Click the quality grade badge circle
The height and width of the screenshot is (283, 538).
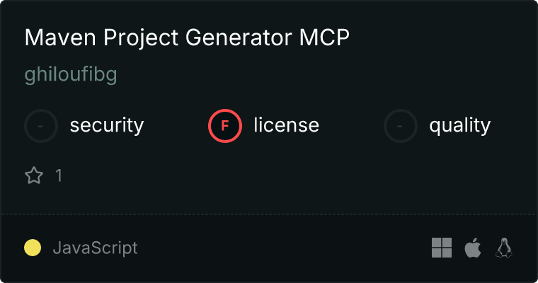(x=401, y=126)
